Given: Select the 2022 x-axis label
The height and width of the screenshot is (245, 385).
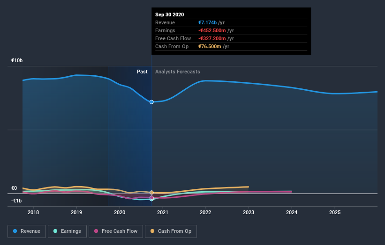Looking at the screenshot, I should click(205, 212).
